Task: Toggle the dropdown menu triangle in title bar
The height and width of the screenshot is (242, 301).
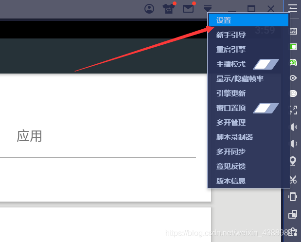Action: (208, 8)
